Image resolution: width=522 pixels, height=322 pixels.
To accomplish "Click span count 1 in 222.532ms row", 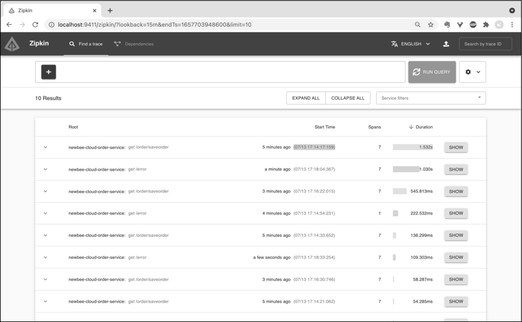I will (x=379, y=213).
